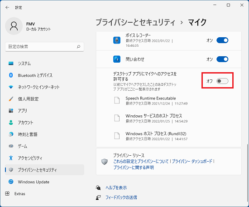Click the プライバシー リソース heading text

point(129,155)
